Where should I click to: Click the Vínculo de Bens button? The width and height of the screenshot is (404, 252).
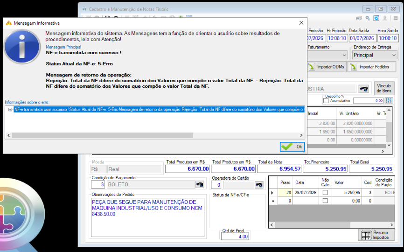384,88
